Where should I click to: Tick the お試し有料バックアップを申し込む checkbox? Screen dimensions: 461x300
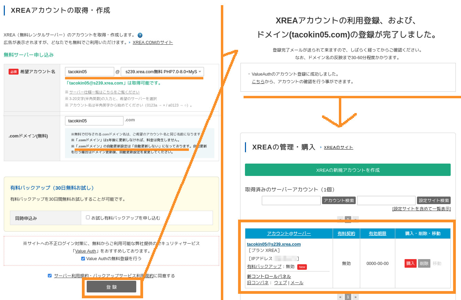click(88, 217)
